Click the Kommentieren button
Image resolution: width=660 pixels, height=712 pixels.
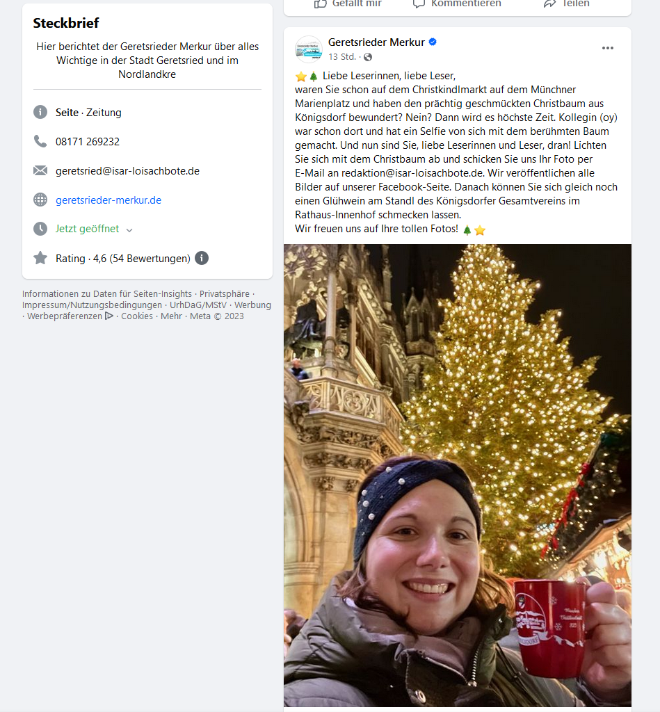coord(458,3)
